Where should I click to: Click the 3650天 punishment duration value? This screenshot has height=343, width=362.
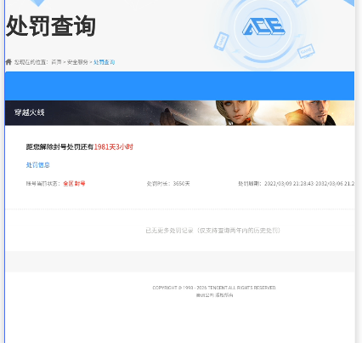pos(181,184)
